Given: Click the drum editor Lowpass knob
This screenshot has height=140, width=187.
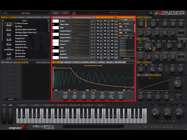Looking at the screenshot, I should click(x=111, y=97).
